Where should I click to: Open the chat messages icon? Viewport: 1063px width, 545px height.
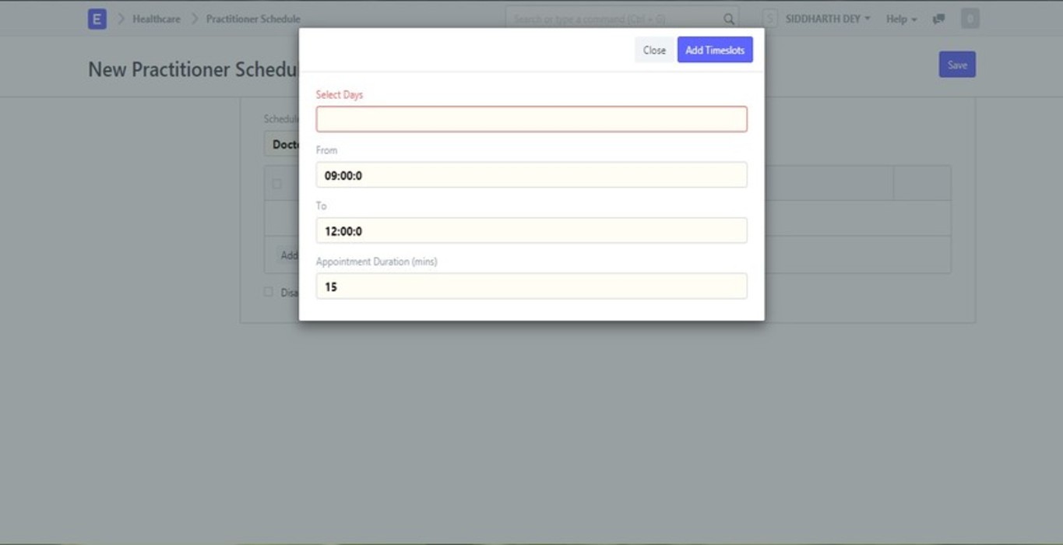(x=939, y=19)
